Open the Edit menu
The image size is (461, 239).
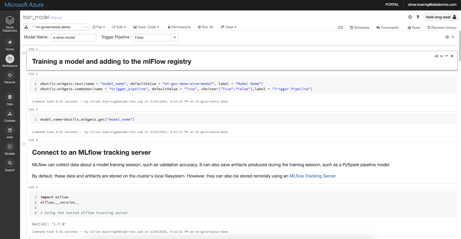point(119,27)
